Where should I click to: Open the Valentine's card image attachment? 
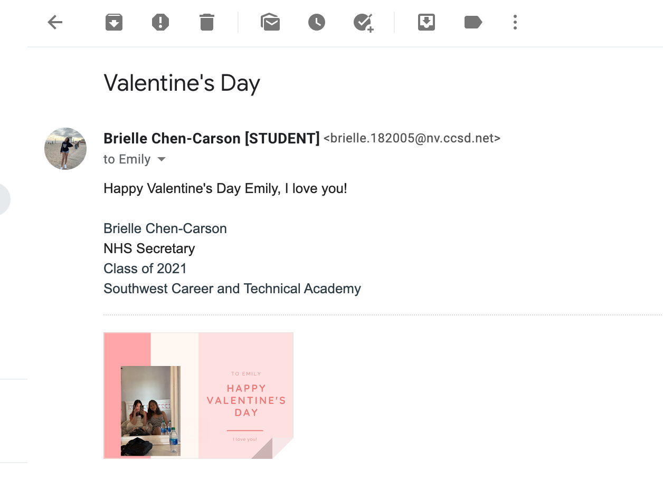tap(198, 396)
